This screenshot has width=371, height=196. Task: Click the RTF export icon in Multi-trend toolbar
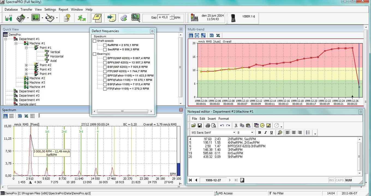211,35
